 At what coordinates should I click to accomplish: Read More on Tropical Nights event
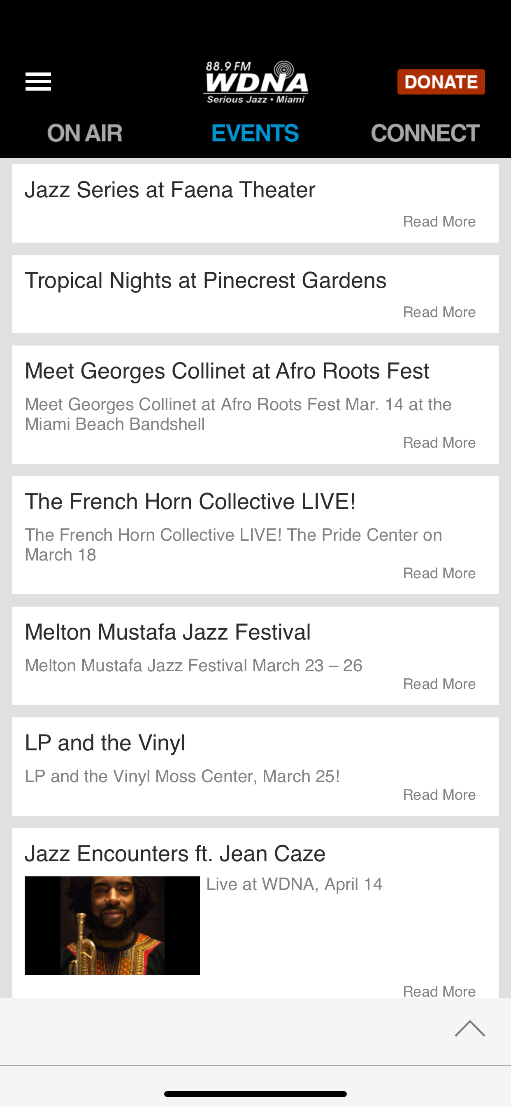point(439,312)
